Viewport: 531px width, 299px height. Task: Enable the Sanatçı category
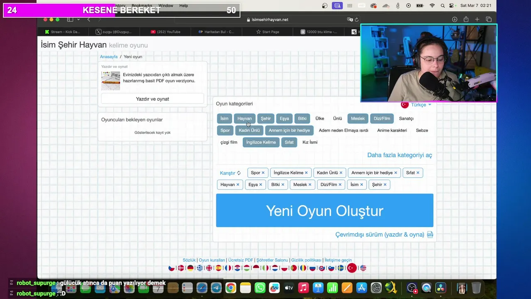point(406,118)
